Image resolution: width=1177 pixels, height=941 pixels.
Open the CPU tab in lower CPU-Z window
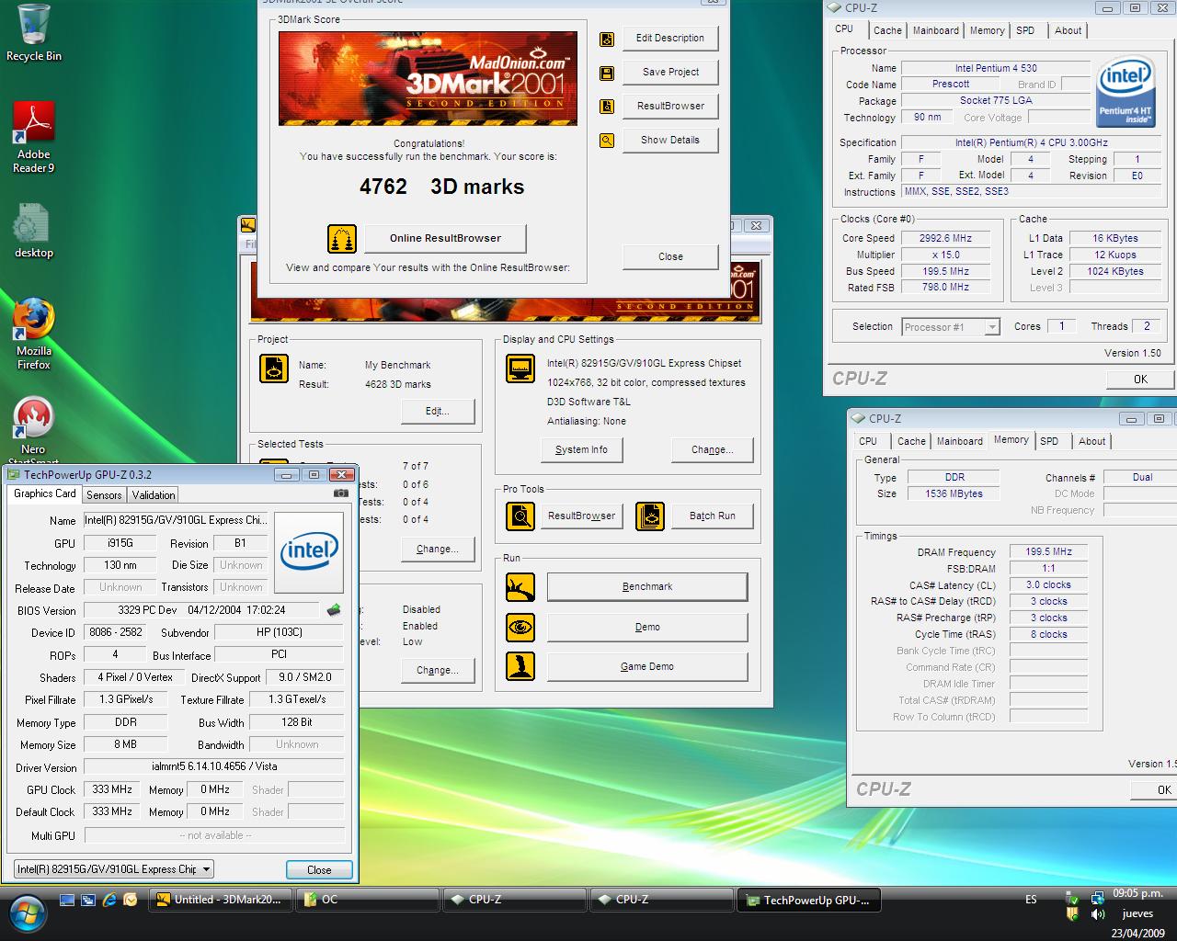(868, 441)
